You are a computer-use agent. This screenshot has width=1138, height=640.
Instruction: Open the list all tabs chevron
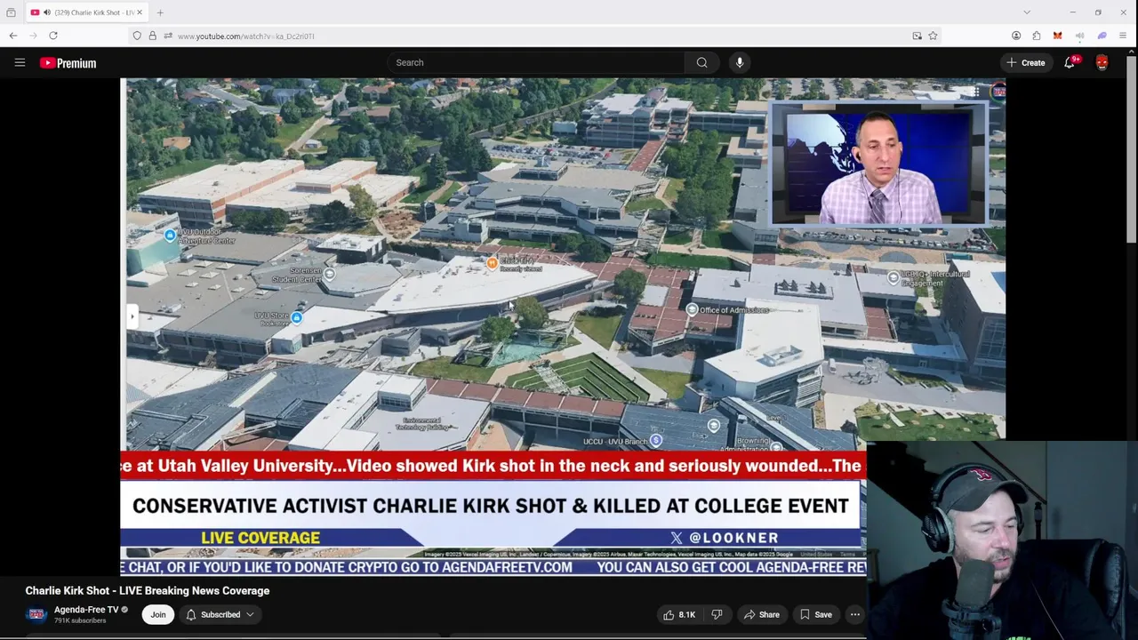(1027, 12)
